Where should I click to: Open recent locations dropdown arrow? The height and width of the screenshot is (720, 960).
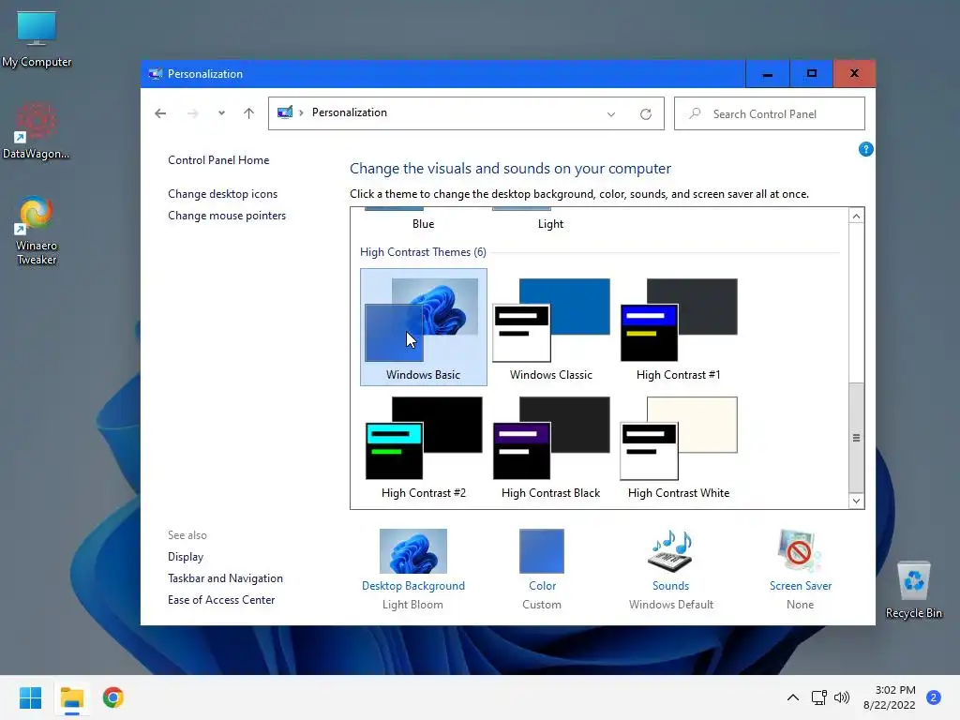pyautogui.click(x=221, y=113)
